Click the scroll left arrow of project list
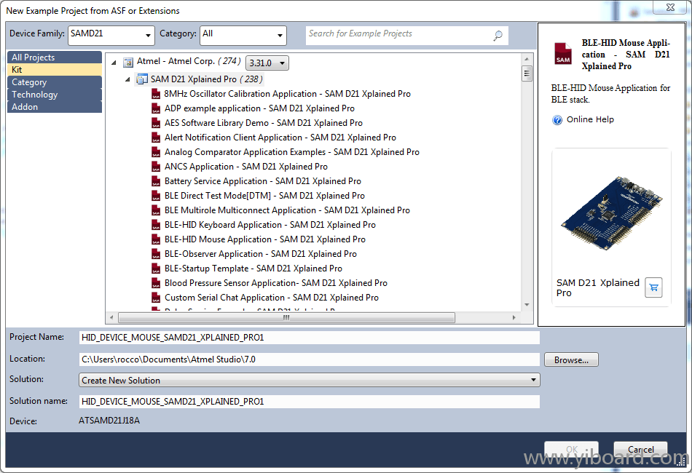The width and height of the screenshot is (692, 473). (111, 317)
